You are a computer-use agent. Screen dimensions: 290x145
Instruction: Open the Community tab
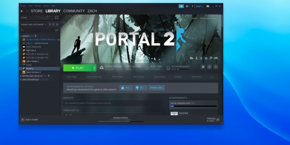tap(74, 11)
